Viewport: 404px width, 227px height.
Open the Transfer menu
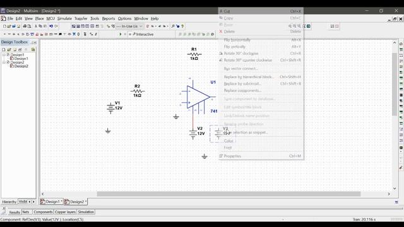tap(81, 18)
